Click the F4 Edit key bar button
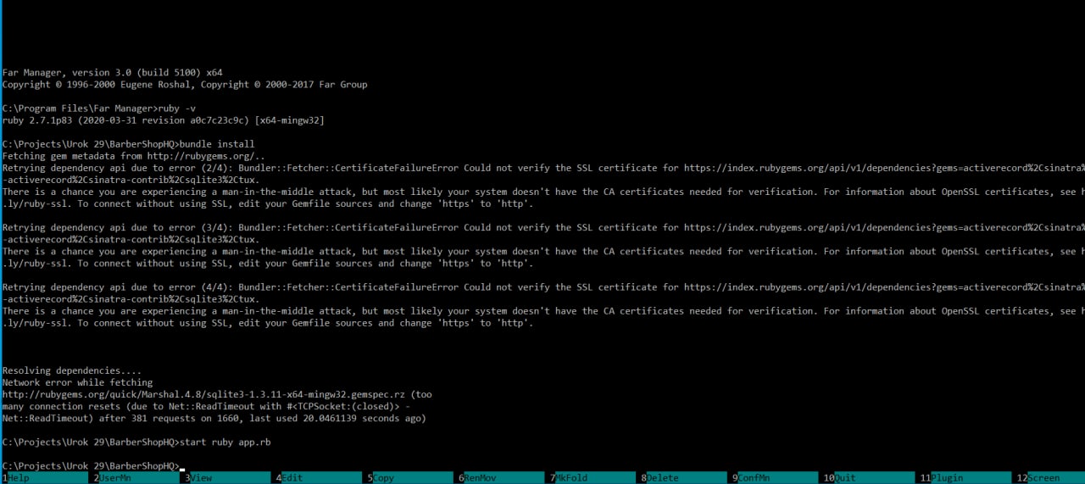Screen dimensions: 1085x484 (321, 478)
